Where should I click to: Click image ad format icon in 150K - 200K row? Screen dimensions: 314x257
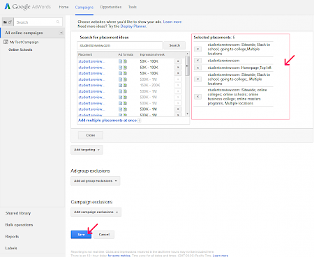[x=125, y=85]
